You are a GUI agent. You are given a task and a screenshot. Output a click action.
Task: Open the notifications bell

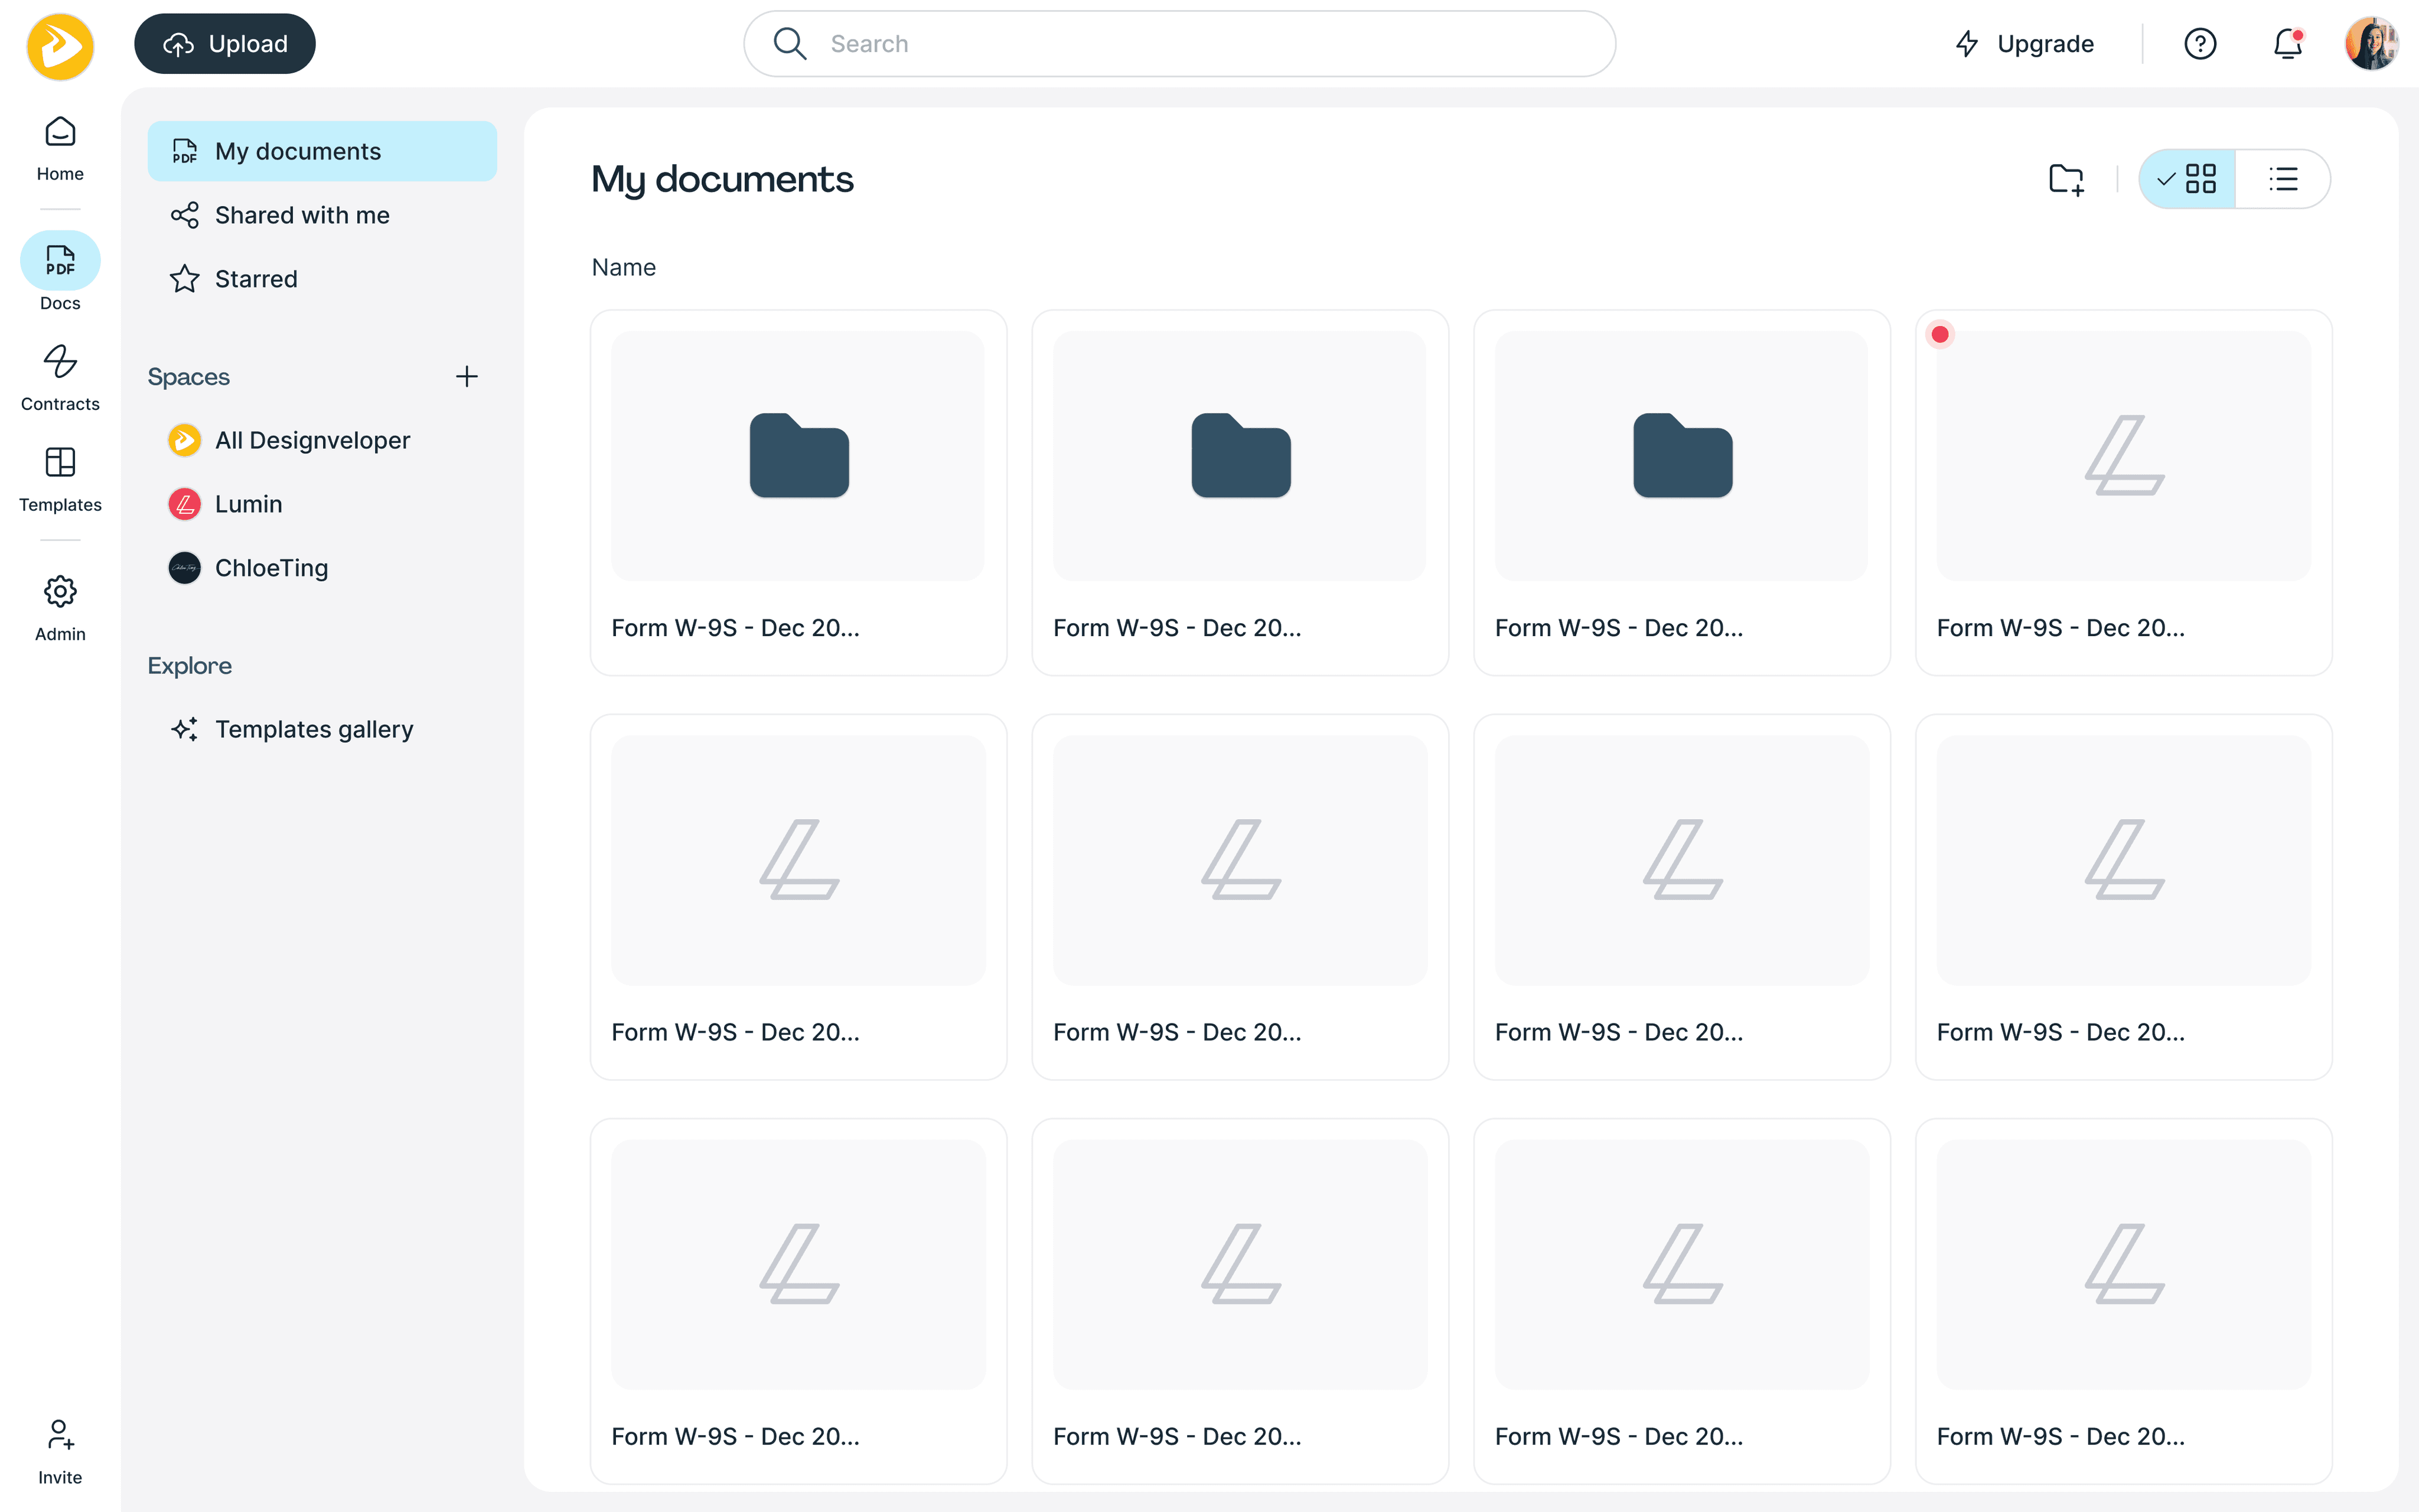point(2287,44)
